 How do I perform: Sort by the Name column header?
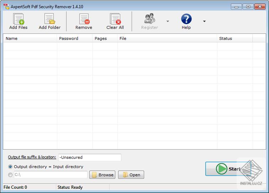(x=30, y=38)
